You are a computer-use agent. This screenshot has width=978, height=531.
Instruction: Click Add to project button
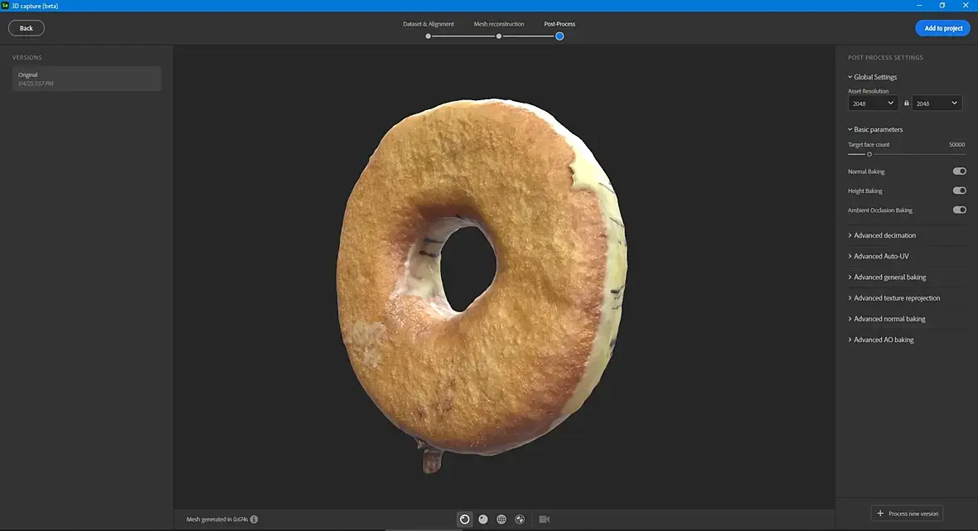[x=943, y=28]
